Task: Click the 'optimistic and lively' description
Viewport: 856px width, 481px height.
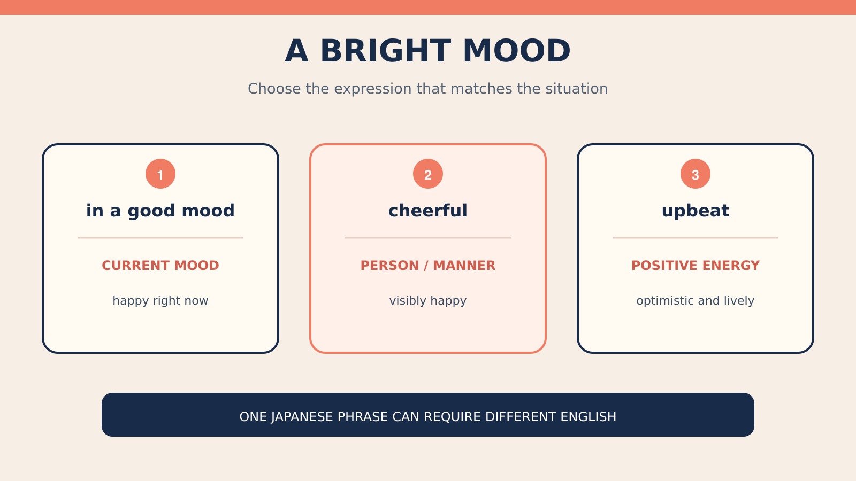Action: click(x=695, y=301)
